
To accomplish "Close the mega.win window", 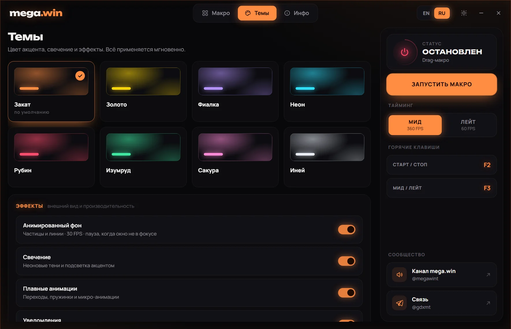I will point(499,13).
